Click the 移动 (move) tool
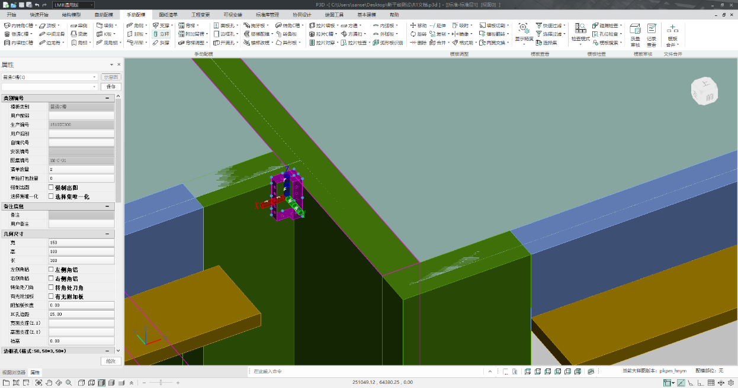The image size is (738, 388). click(x=418, y=26)
